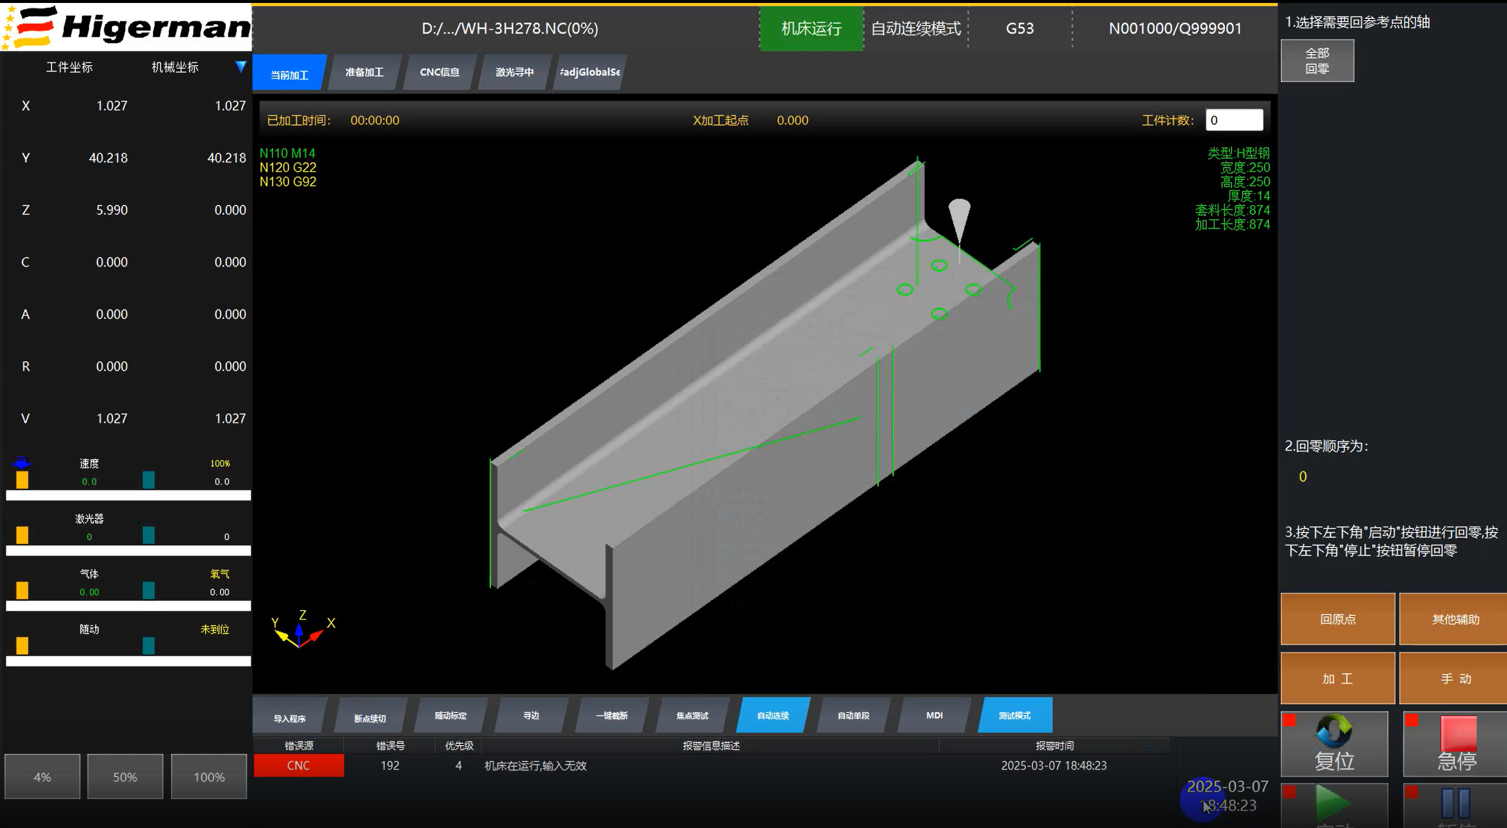Click the blue pause bars button
The width and height of the screenshot is (1507, 828).
[x=1455, y=804]
